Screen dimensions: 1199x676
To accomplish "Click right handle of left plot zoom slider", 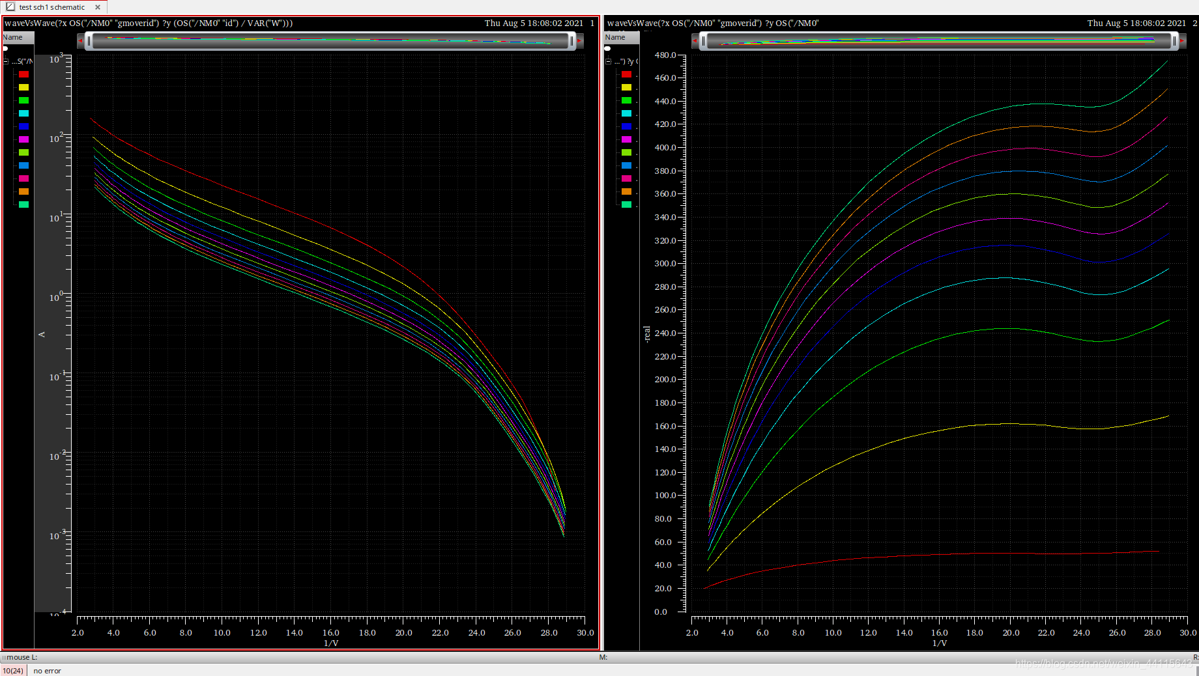I will pos(571,41).
